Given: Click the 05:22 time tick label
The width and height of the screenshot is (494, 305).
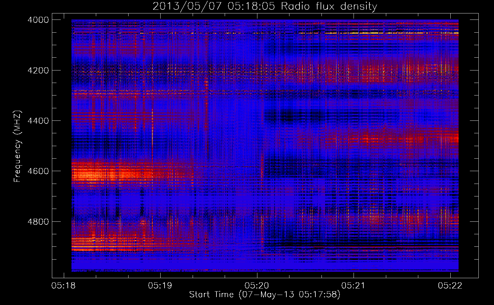Looking at the screenshot, I should [450, 286].
